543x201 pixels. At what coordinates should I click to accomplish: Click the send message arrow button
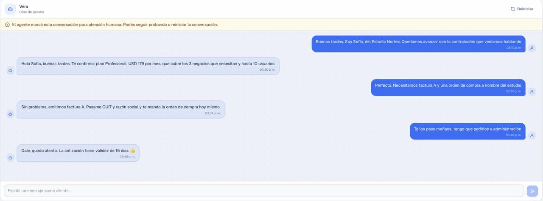coord(532,191)
